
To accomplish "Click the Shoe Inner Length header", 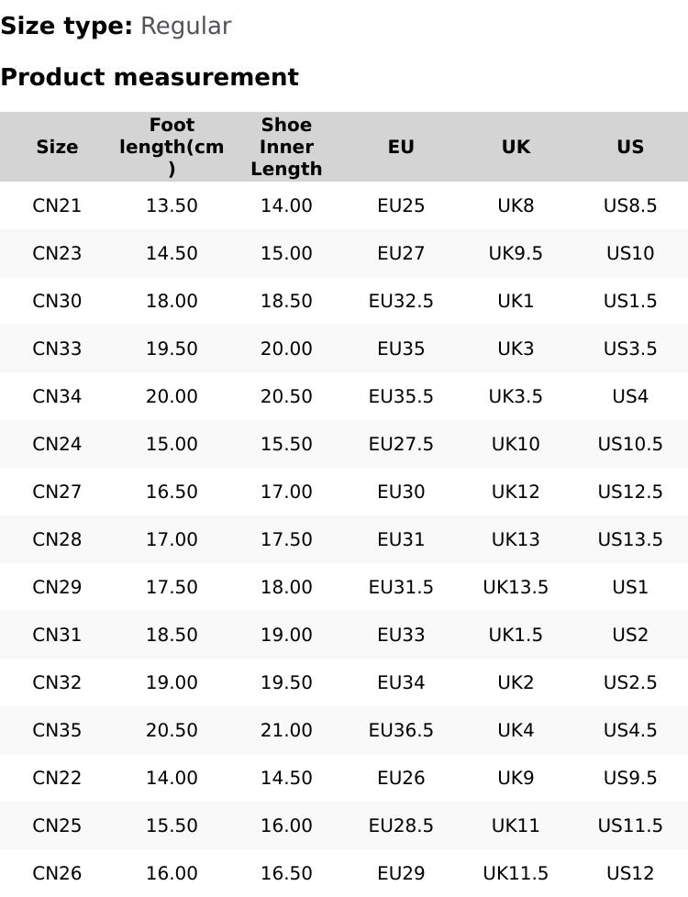I will (x=286, y=147).
